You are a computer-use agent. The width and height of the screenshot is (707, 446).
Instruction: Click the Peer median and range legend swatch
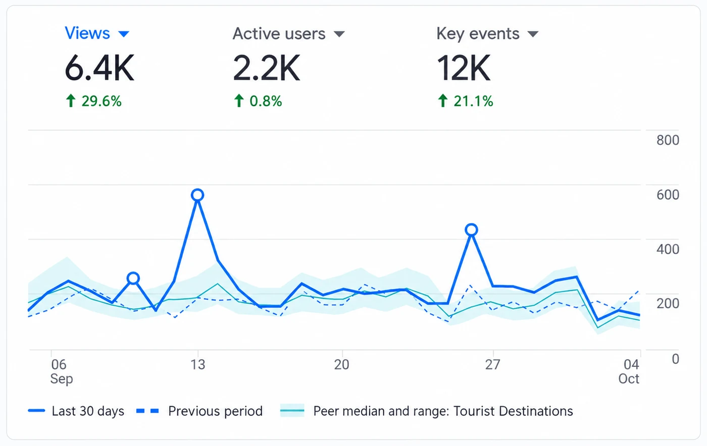(x=292, y=411)
